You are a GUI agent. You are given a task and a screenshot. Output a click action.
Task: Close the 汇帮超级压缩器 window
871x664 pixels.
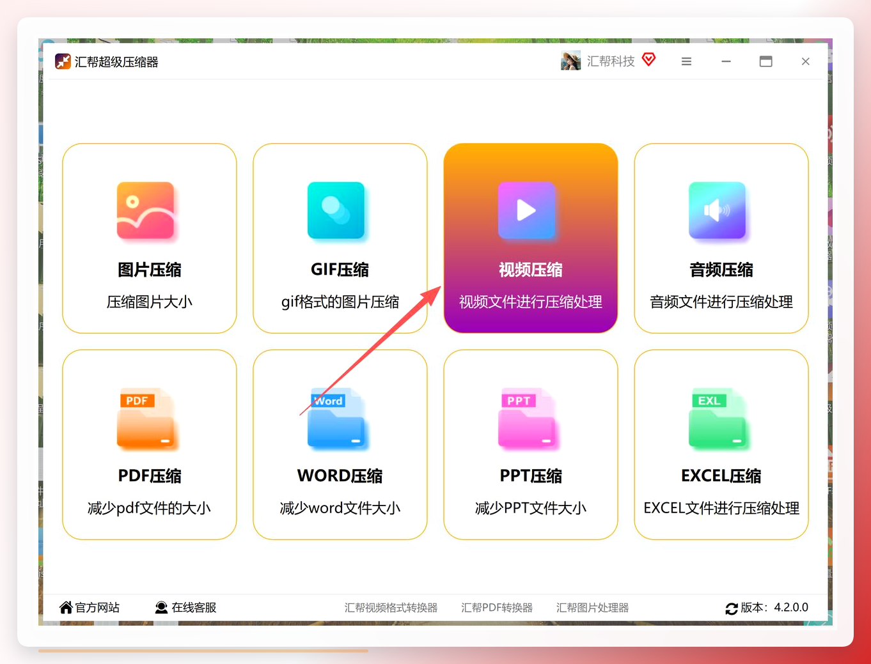point(806,61)
